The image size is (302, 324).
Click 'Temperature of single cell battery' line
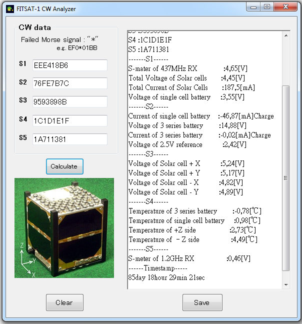[194, 220]
